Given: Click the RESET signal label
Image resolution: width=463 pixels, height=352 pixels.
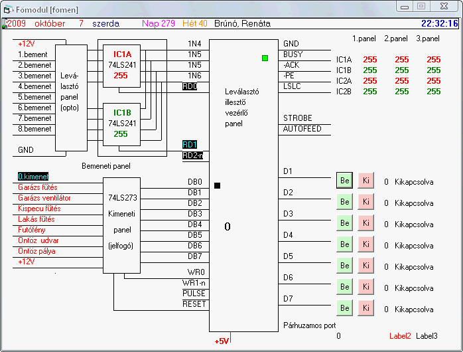Looking at the screenshot, I should [x=194, y=304].
